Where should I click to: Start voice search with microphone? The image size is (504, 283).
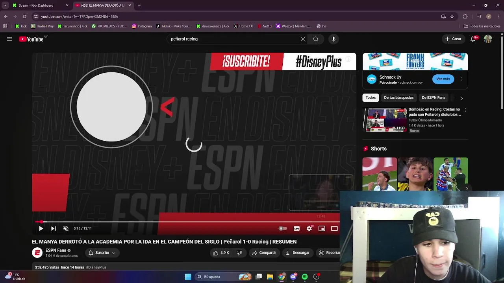(x=334, y=39)
